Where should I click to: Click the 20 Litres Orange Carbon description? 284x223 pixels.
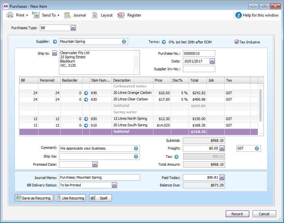(x=132, y=93)
